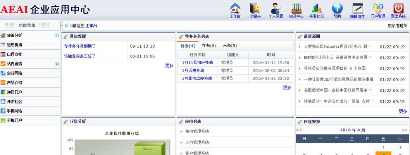This screenshot has height=155, width=410.
Task: Open 决策分析 in the sidebar menu
Action: [30, 36]
